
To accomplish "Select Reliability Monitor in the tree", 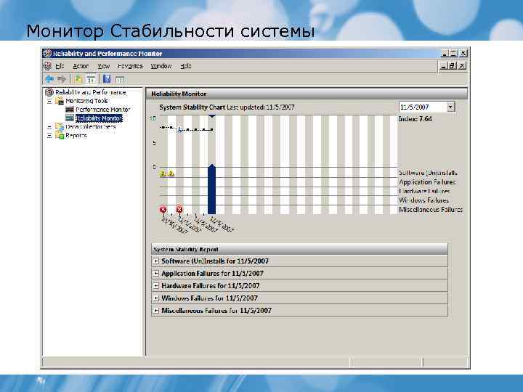I will click(99, 118).
